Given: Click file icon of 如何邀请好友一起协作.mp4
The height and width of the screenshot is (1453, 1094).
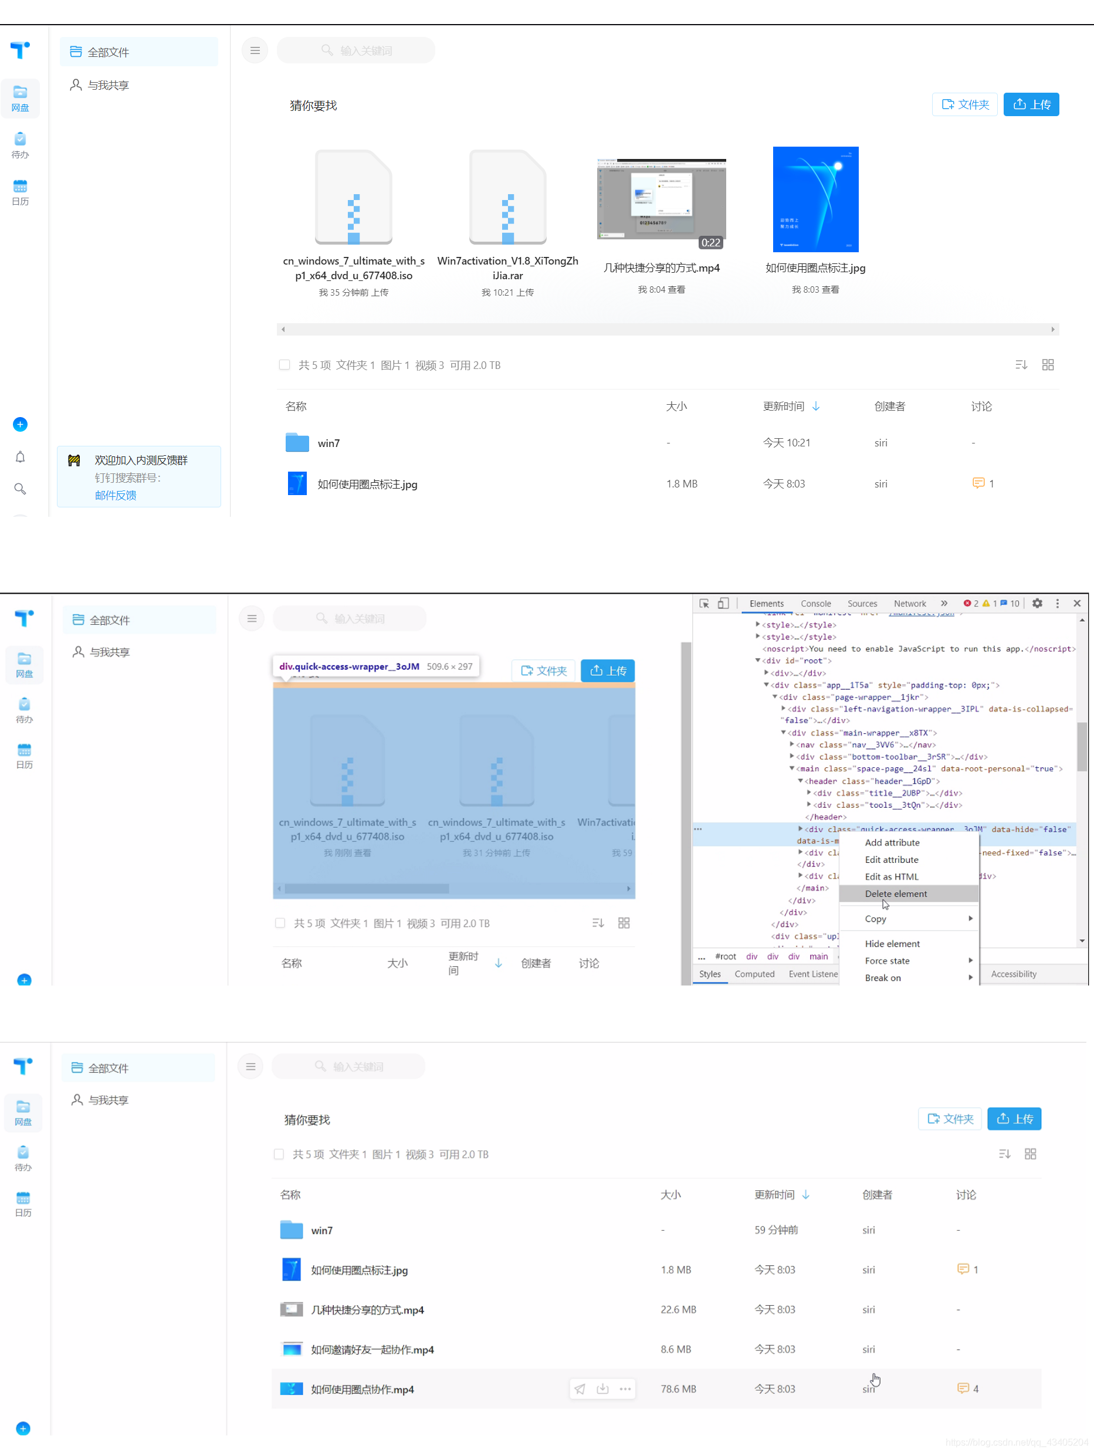Looking at the screenshot, I should pos(291,1349).
